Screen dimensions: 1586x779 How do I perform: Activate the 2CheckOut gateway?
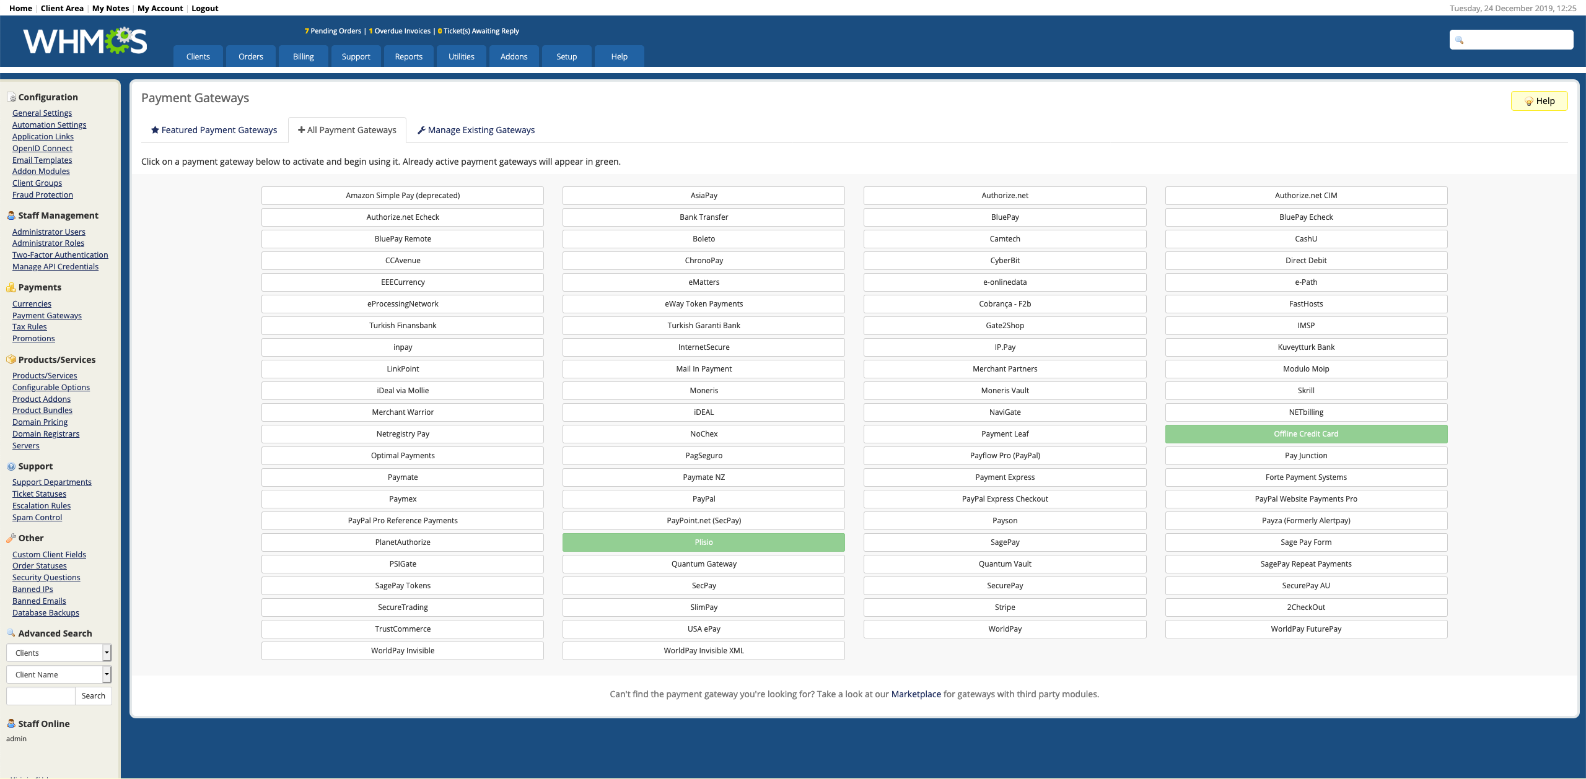point(1306,607)
